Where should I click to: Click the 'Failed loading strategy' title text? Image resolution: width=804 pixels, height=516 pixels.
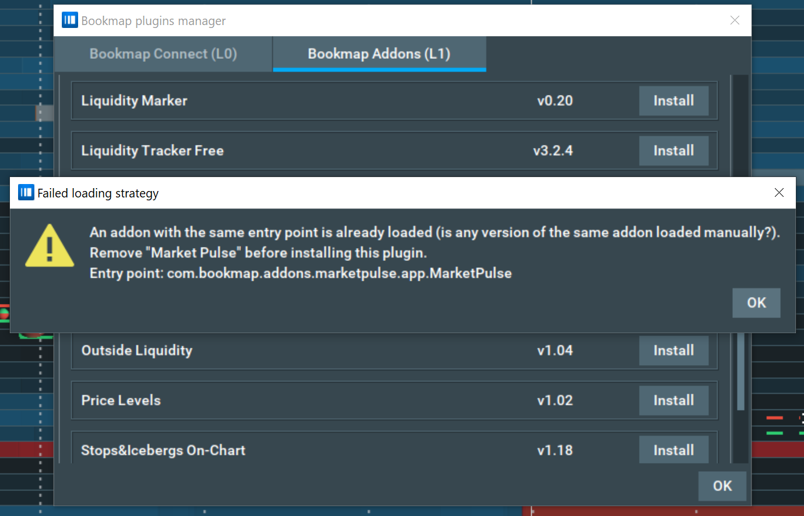98,193
